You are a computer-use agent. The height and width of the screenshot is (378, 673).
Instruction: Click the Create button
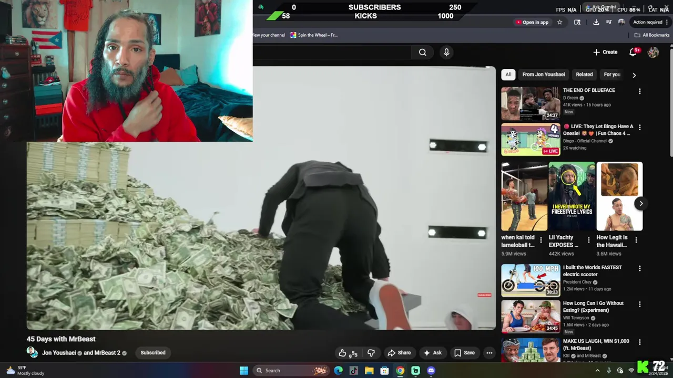click(x=605, y=52)
